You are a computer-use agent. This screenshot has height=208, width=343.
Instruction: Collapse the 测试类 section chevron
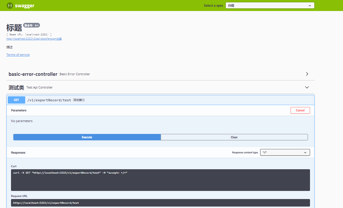(307, 87)
